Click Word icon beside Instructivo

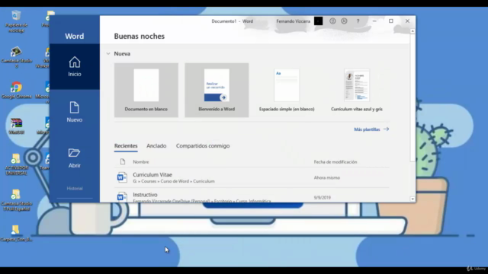pos(122,197)
